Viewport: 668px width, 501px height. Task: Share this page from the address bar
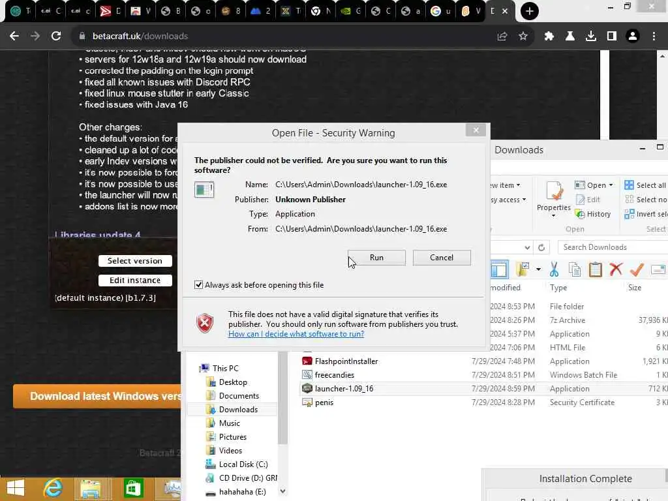point(502,37)
